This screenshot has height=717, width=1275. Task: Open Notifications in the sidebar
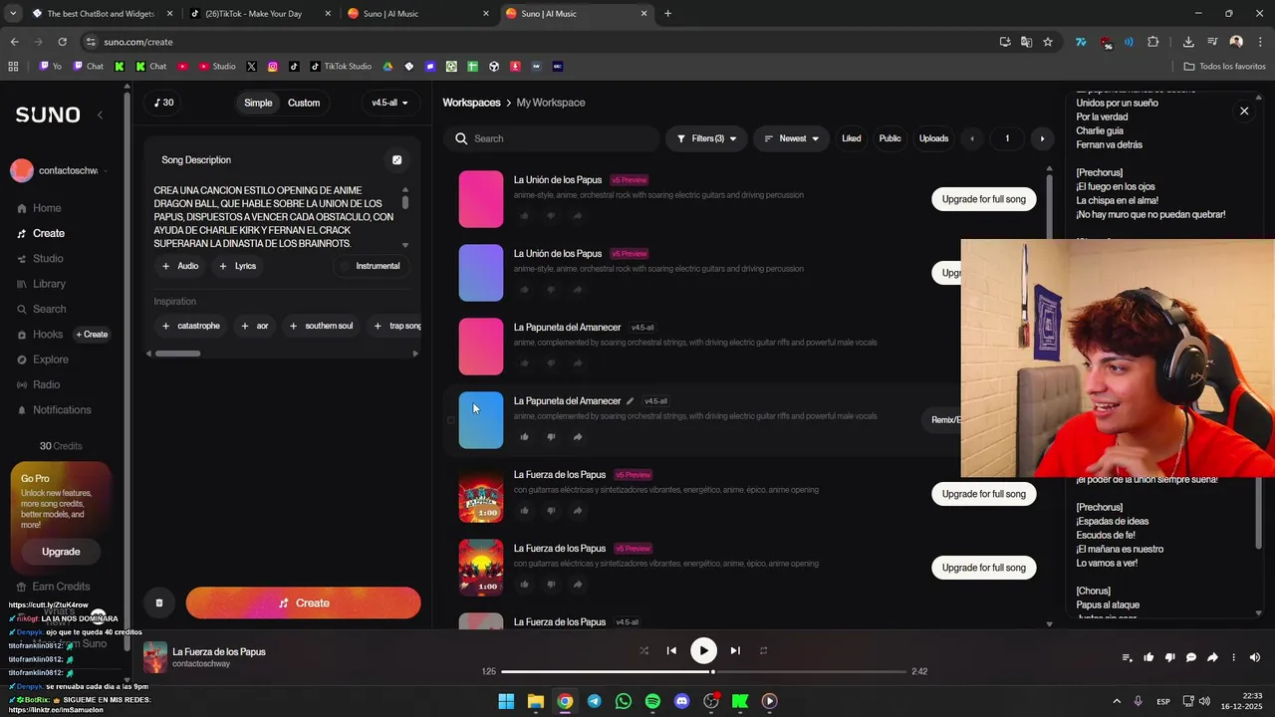(x=54, y=410)
